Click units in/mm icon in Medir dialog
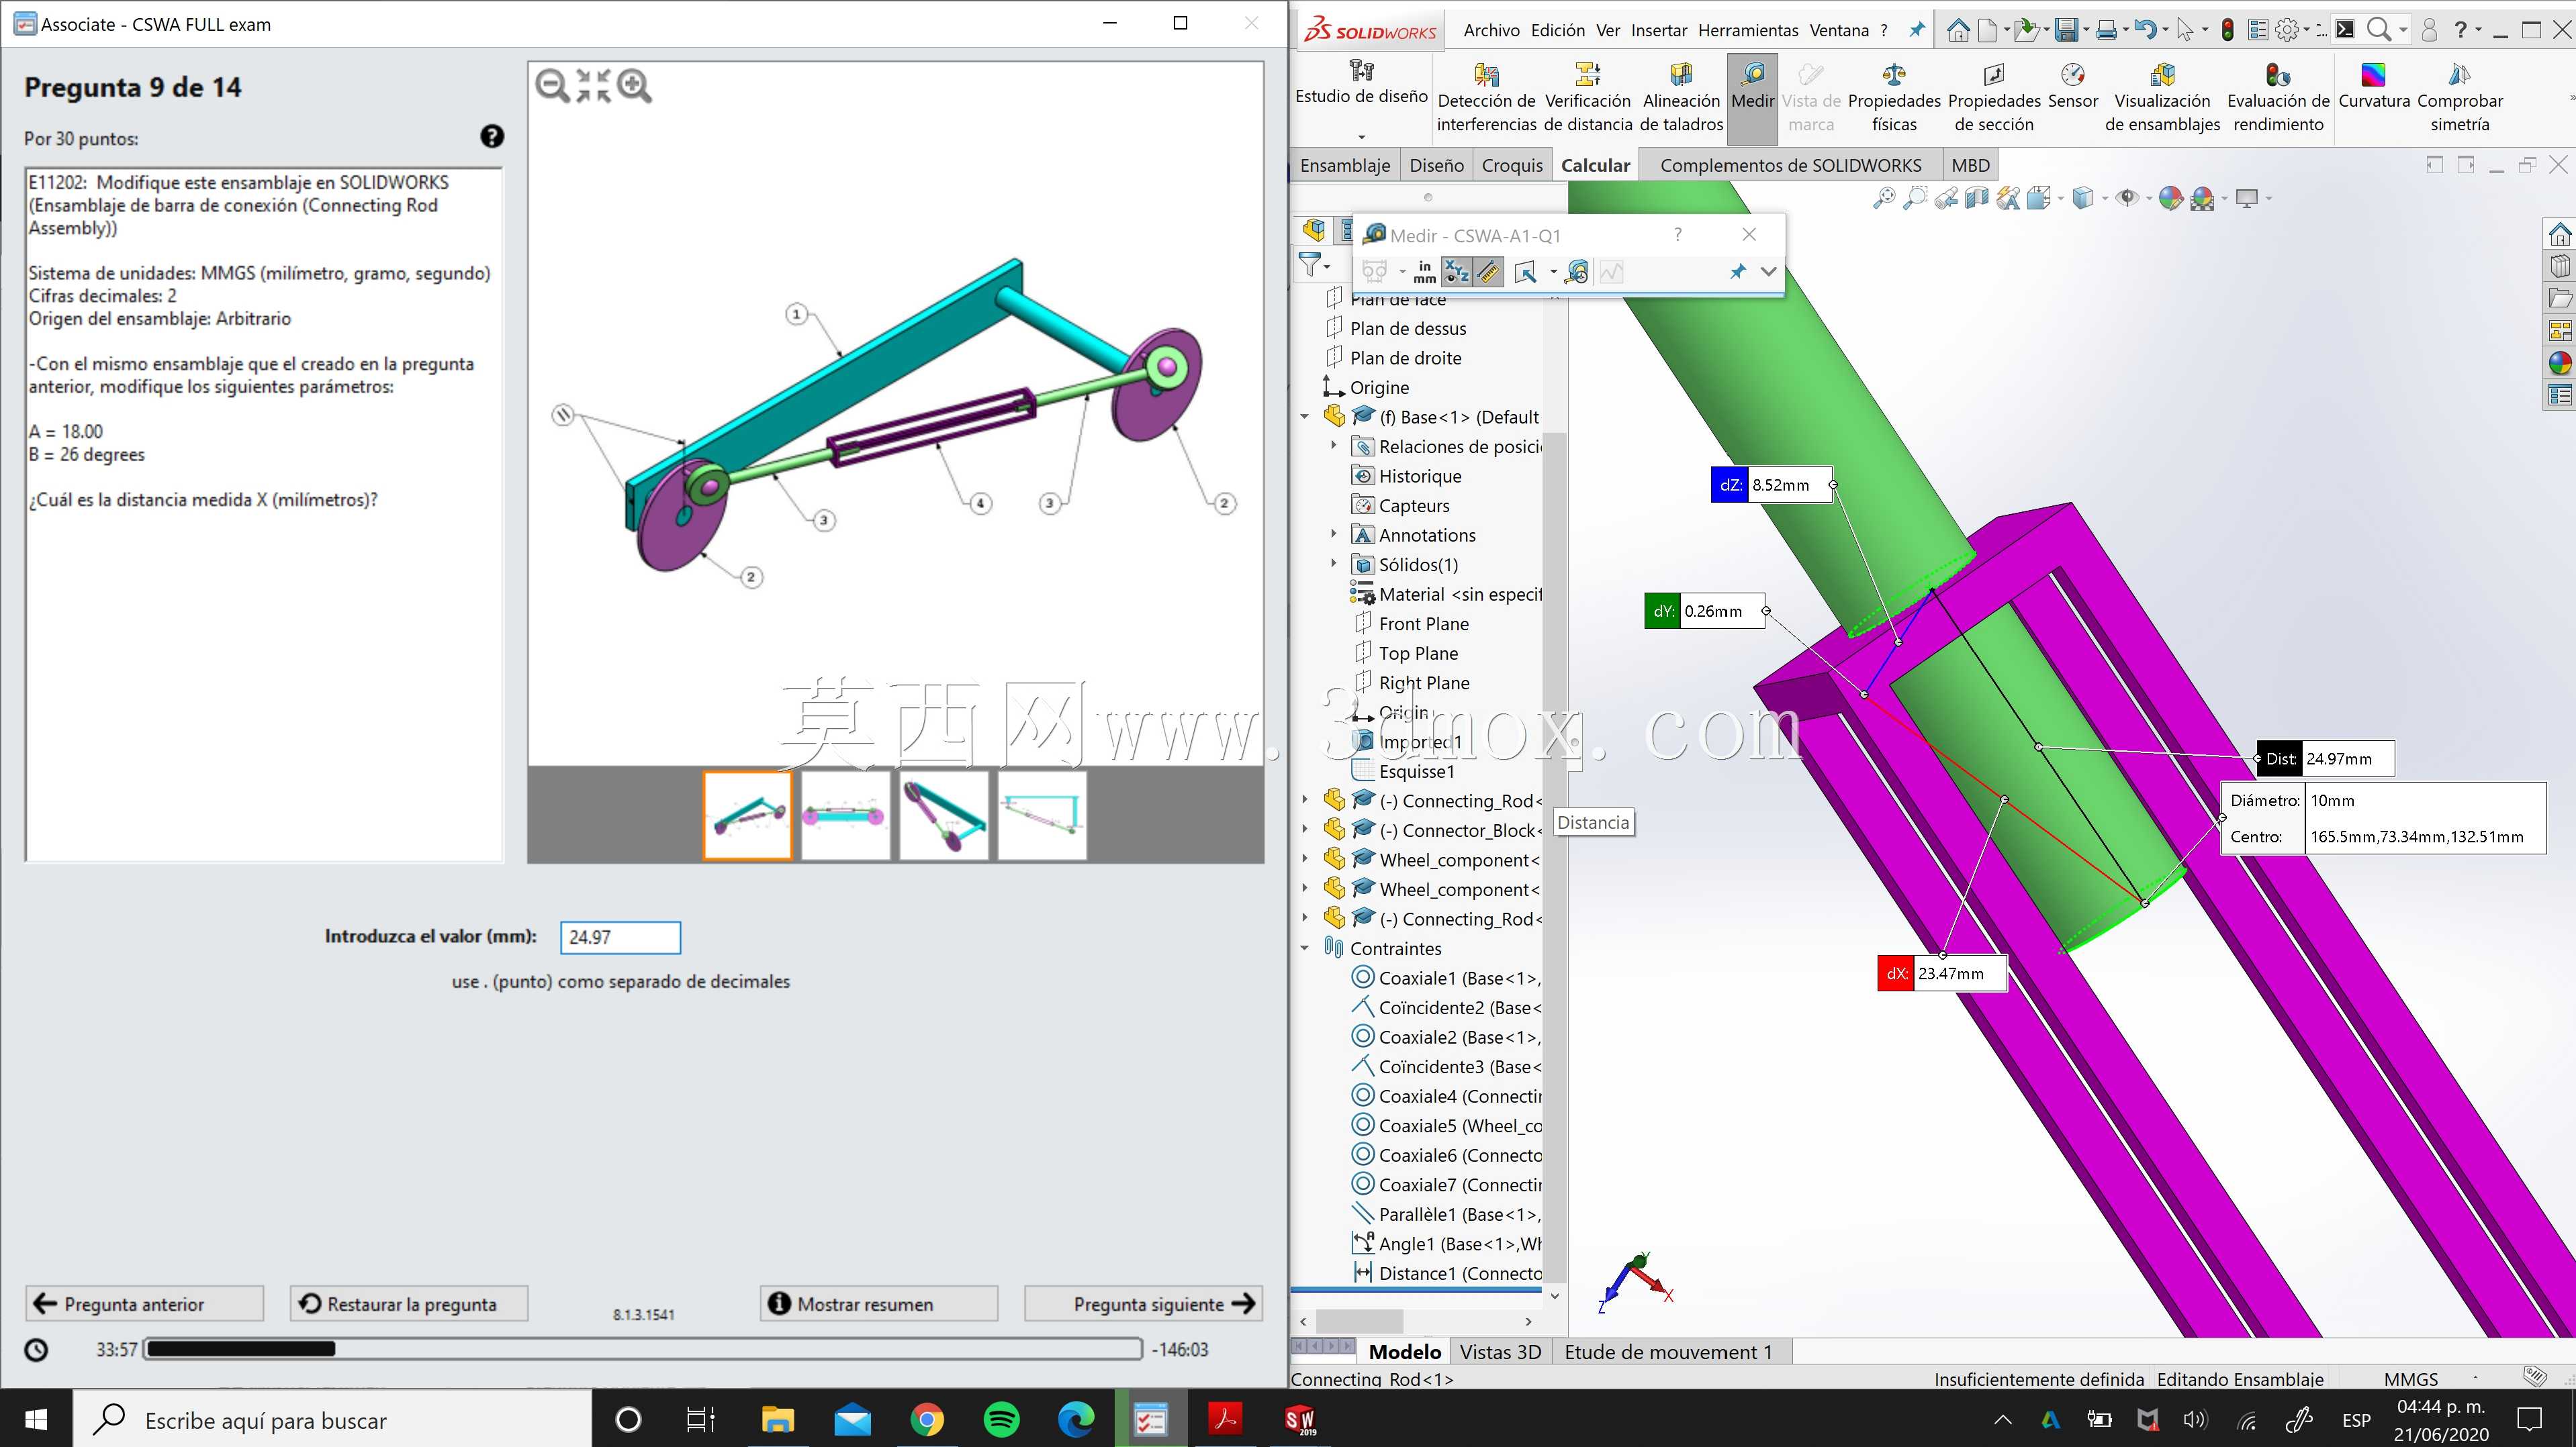Viewport: 2576px width, 1447px height. coord(1424,272)
